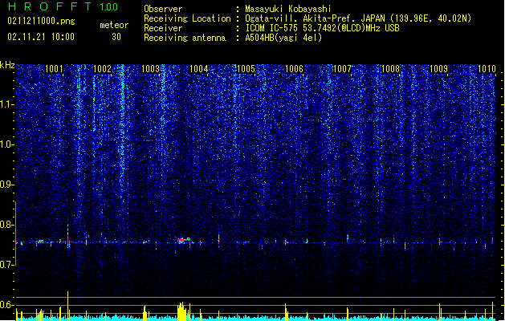The width and height of the screenshot is (505, 321).
Task: Click the 1.0 kHz axis label
Action: (6, 144)
